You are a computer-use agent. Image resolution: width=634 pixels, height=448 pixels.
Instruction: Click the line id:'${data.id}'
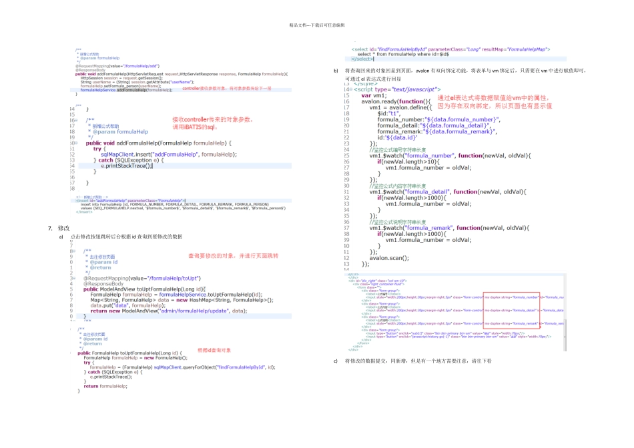pos(397,138)
